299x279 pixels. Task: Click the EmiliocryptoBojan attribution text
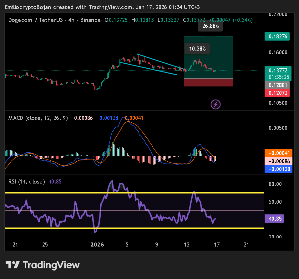pyautogui.click(x=28, y=7)
